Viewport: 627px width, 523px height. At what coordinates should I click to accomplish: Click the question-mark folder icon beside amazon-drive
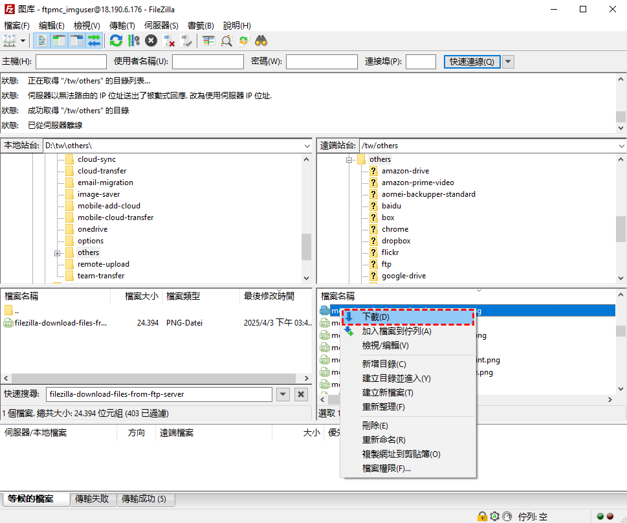tap(373, 171)
